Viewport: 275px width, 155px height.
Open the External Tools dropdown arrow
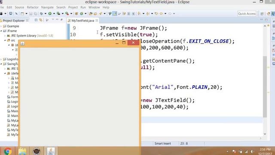tap(71, 13)
